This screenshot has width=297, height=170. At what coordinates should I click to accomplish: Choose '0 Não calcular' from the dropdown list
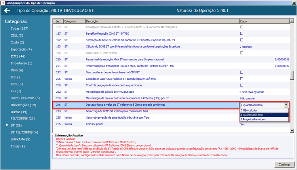coord(264,110)
